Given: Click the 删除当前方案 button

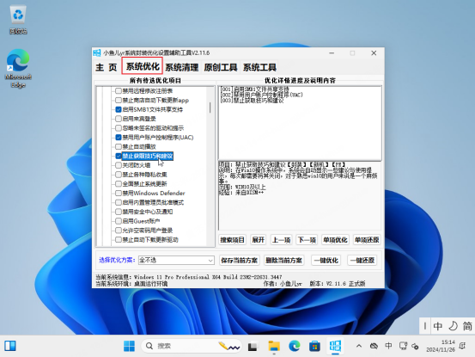Looking at the screenshot, I should [x=283, y=261].
